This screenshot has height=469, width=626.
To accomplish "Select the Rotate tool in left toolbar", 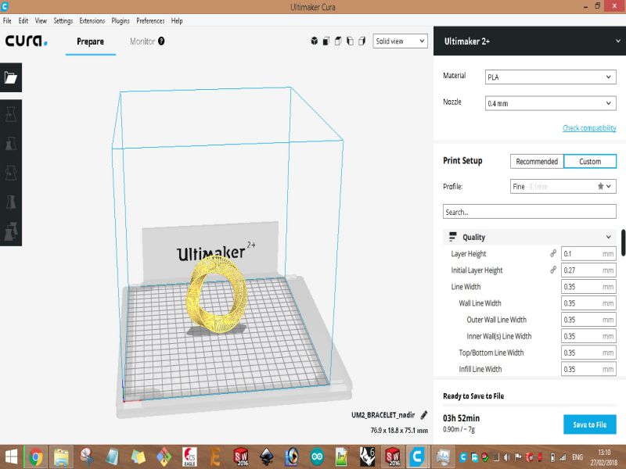I will pos(11,173).
